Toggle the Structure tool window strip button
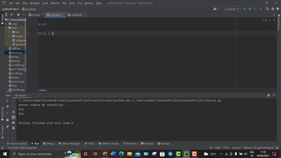Image resolution: width=281 pixels, height=158 pixels. click(x=2, y=132)
